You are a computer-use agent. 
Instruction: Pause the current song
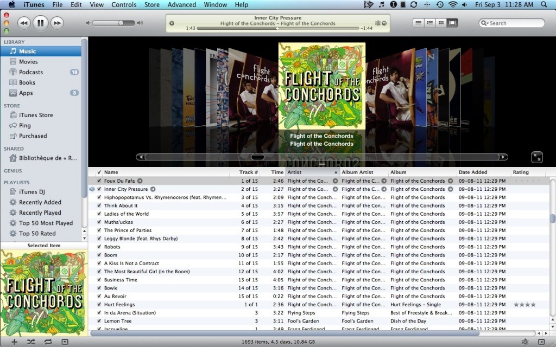pyautogui.click(x=40, y=23)
